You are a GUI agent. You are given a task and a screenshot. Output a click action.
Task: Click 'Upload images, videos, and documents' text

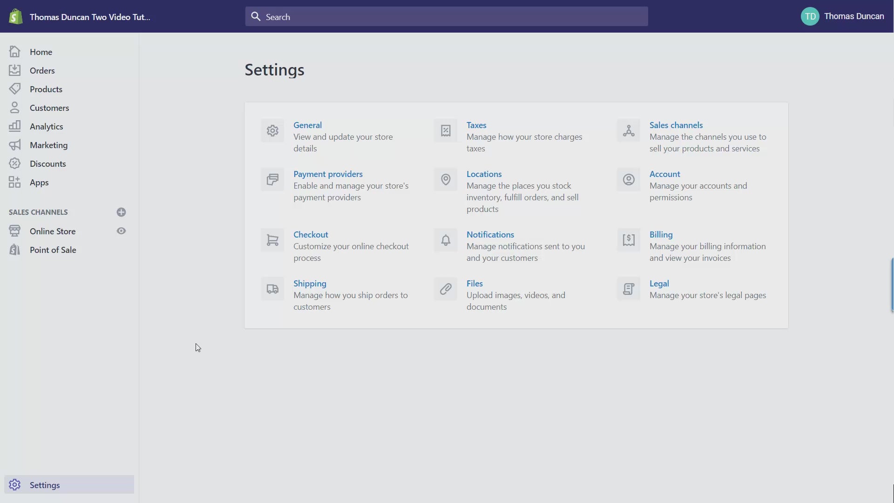click(516, 301)
